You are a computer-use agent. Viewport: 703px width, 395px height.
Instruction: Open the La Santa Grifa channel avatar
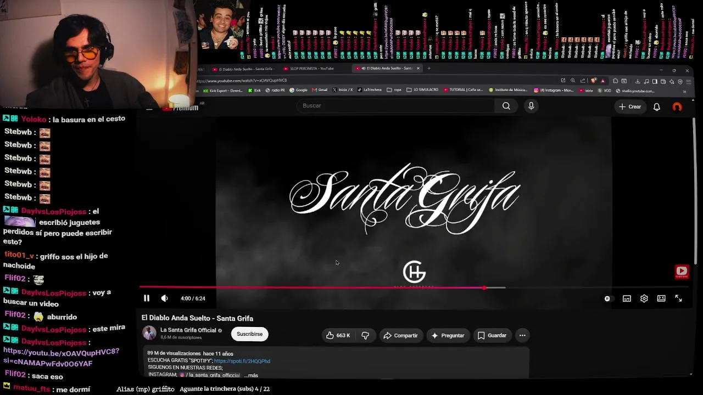(x=149, y=333)
